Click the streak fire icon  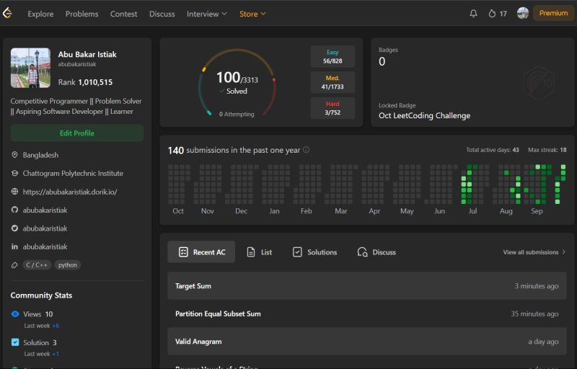(x=492, y=14)
